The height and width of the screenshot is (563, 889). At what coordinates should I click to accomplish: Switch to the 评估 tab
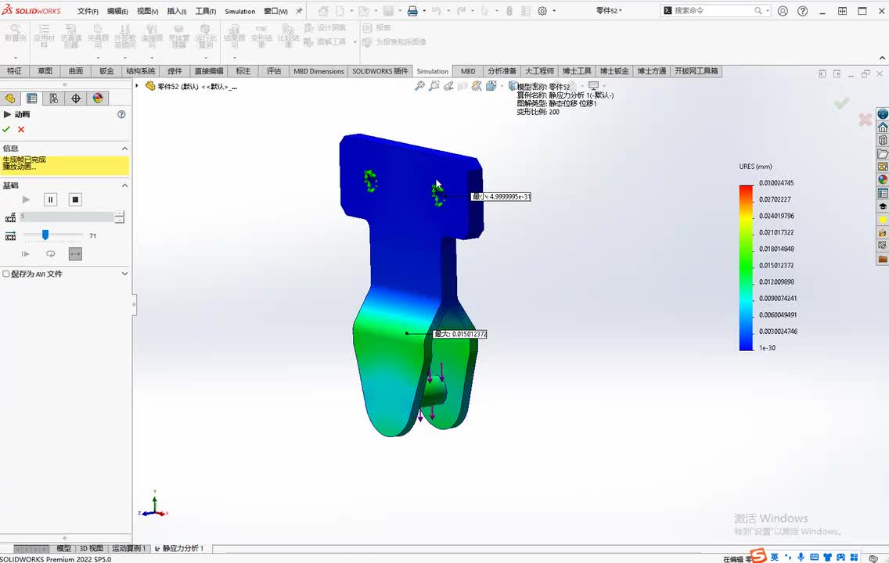coord(274,71)
